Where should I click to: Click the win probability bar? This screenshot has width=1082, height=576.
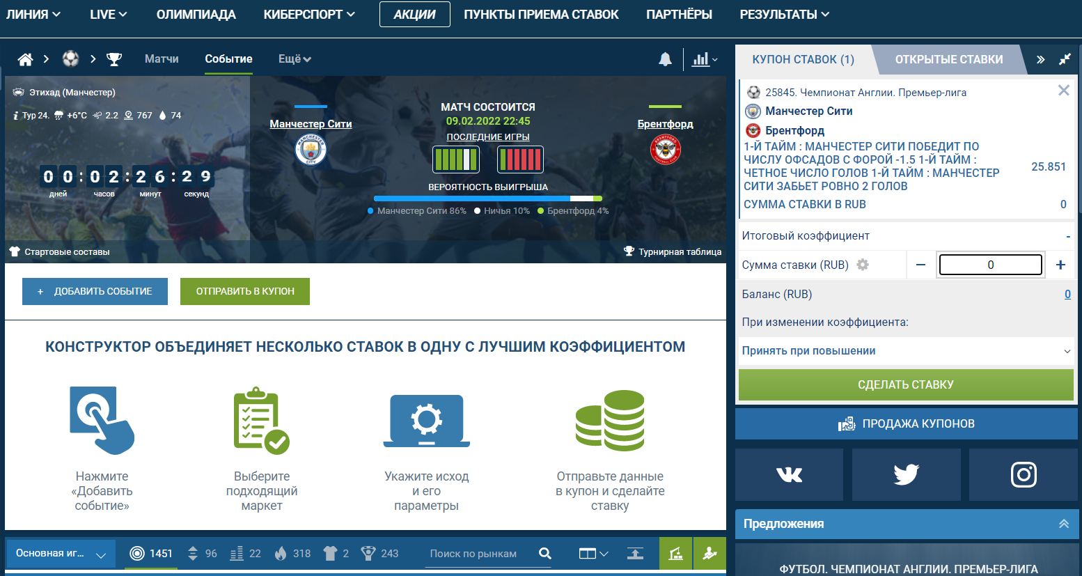tap(488, 199)
